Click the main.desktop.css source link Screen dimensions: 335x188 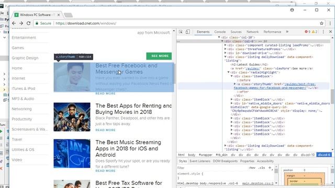point(258,183)
